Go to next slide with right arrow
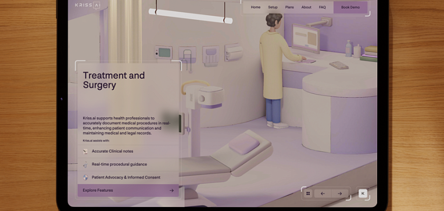Screen dimensions: 444x211 pos(340,194)
